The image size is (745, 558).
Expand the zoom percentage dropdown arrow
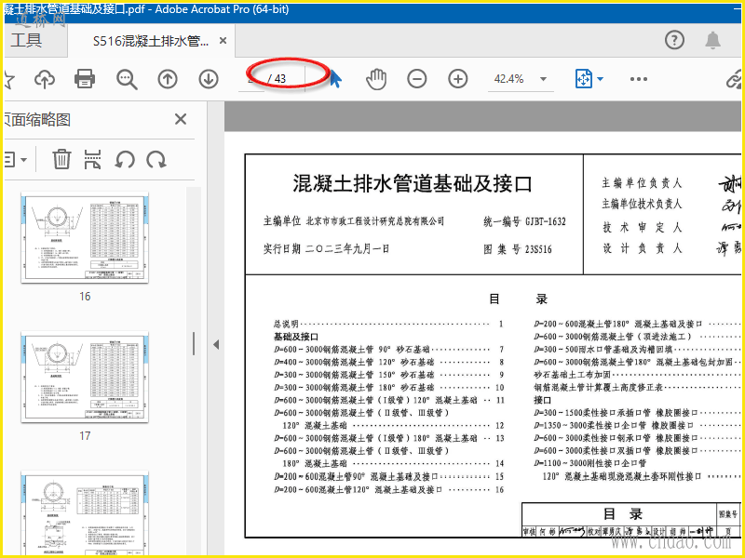(x=544, y=79)
